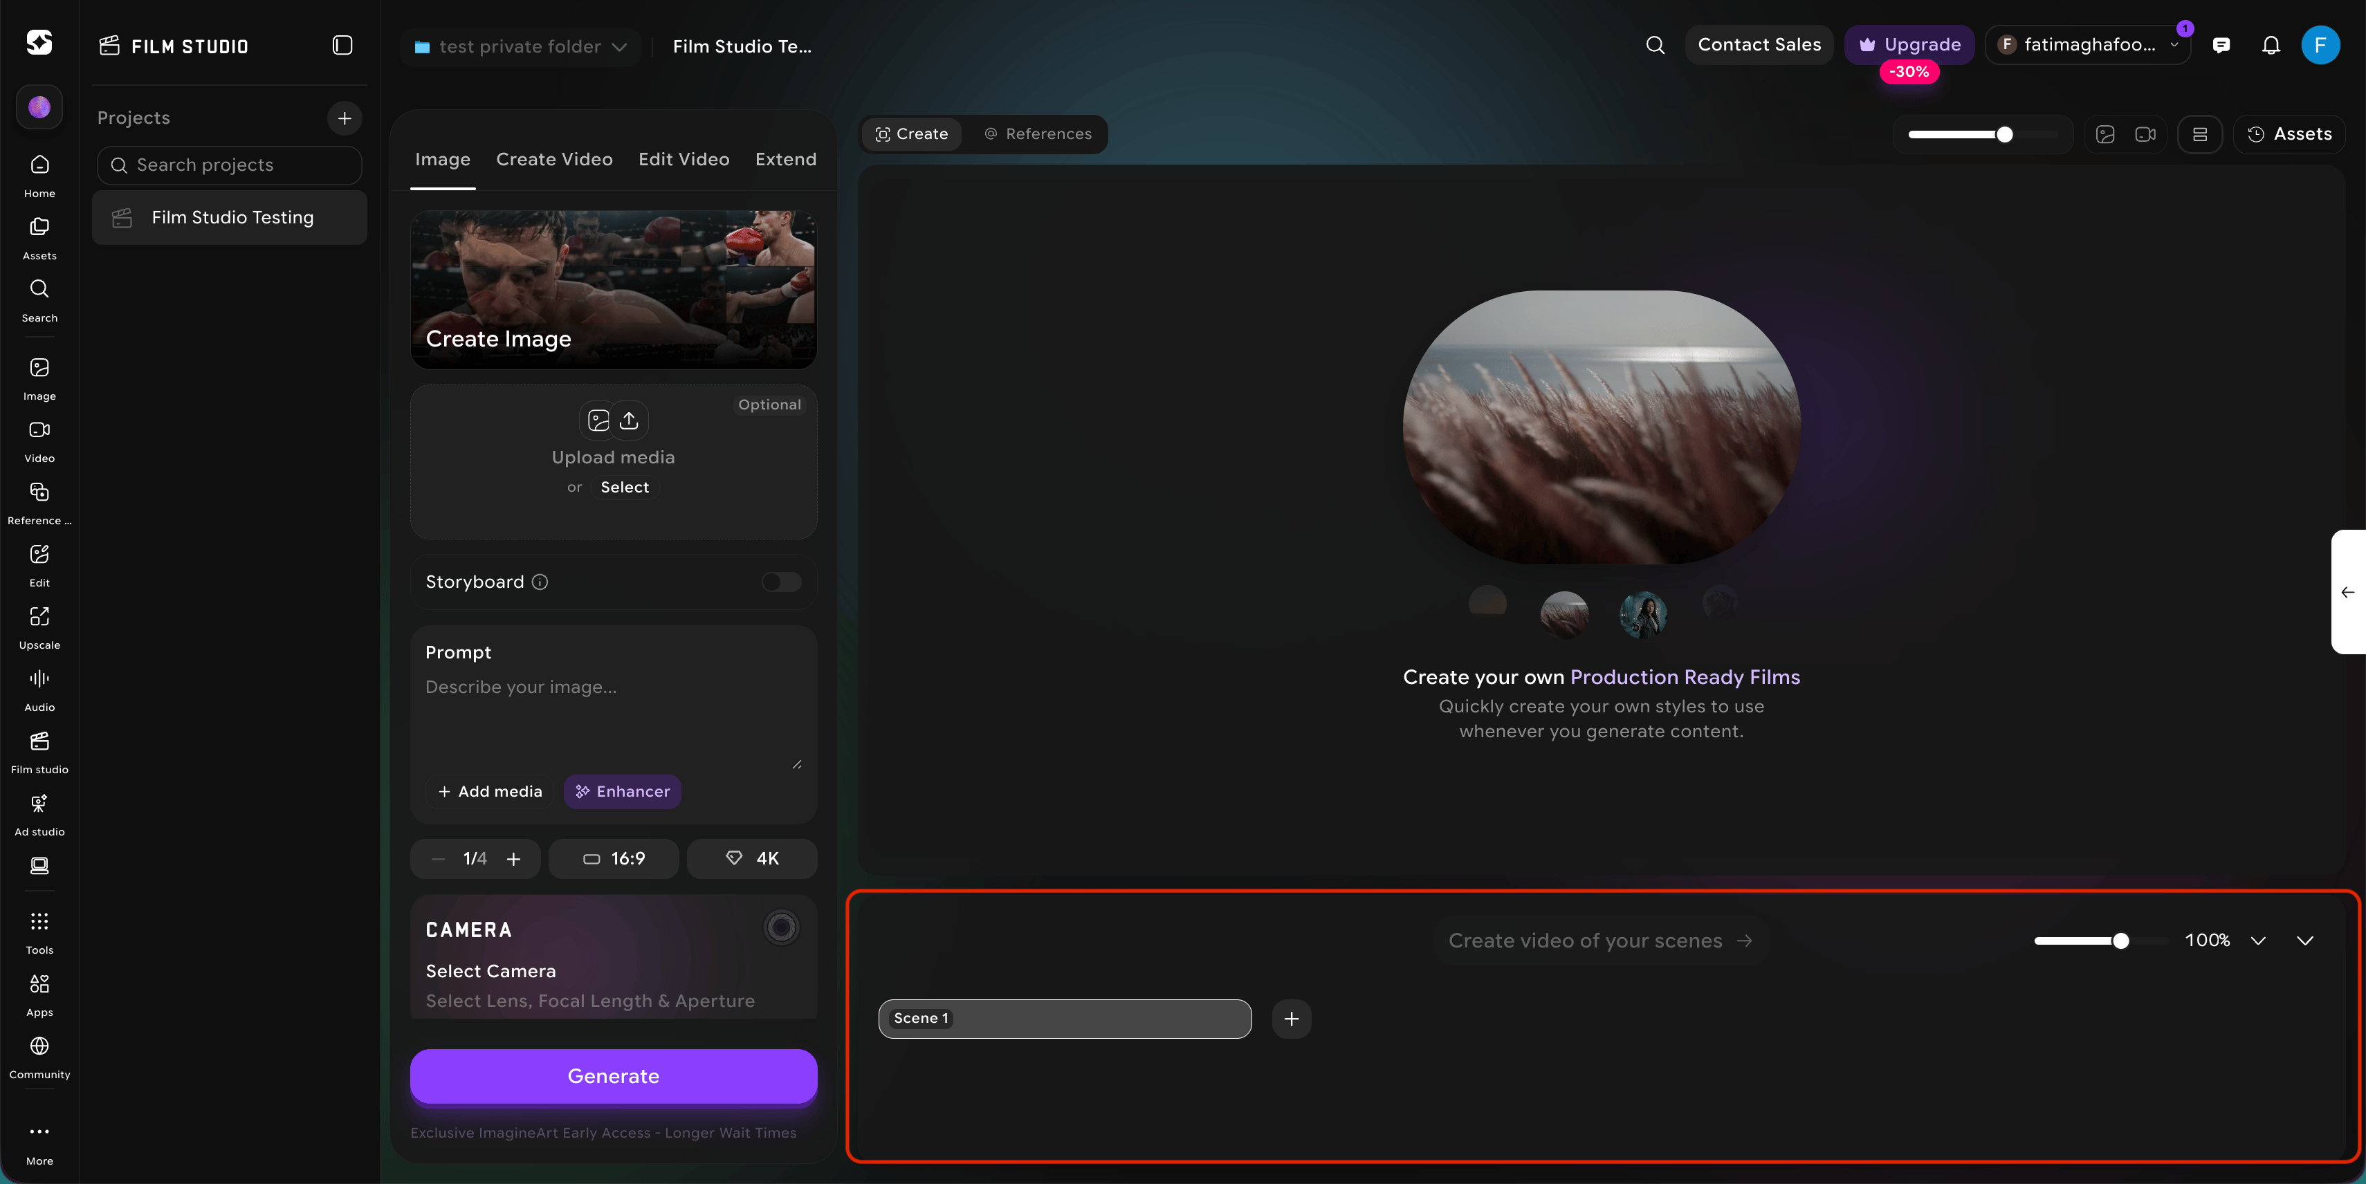Switch to the list layout view
2366x1184 pixels.
pyautogui.click(x=2200, y=135)
